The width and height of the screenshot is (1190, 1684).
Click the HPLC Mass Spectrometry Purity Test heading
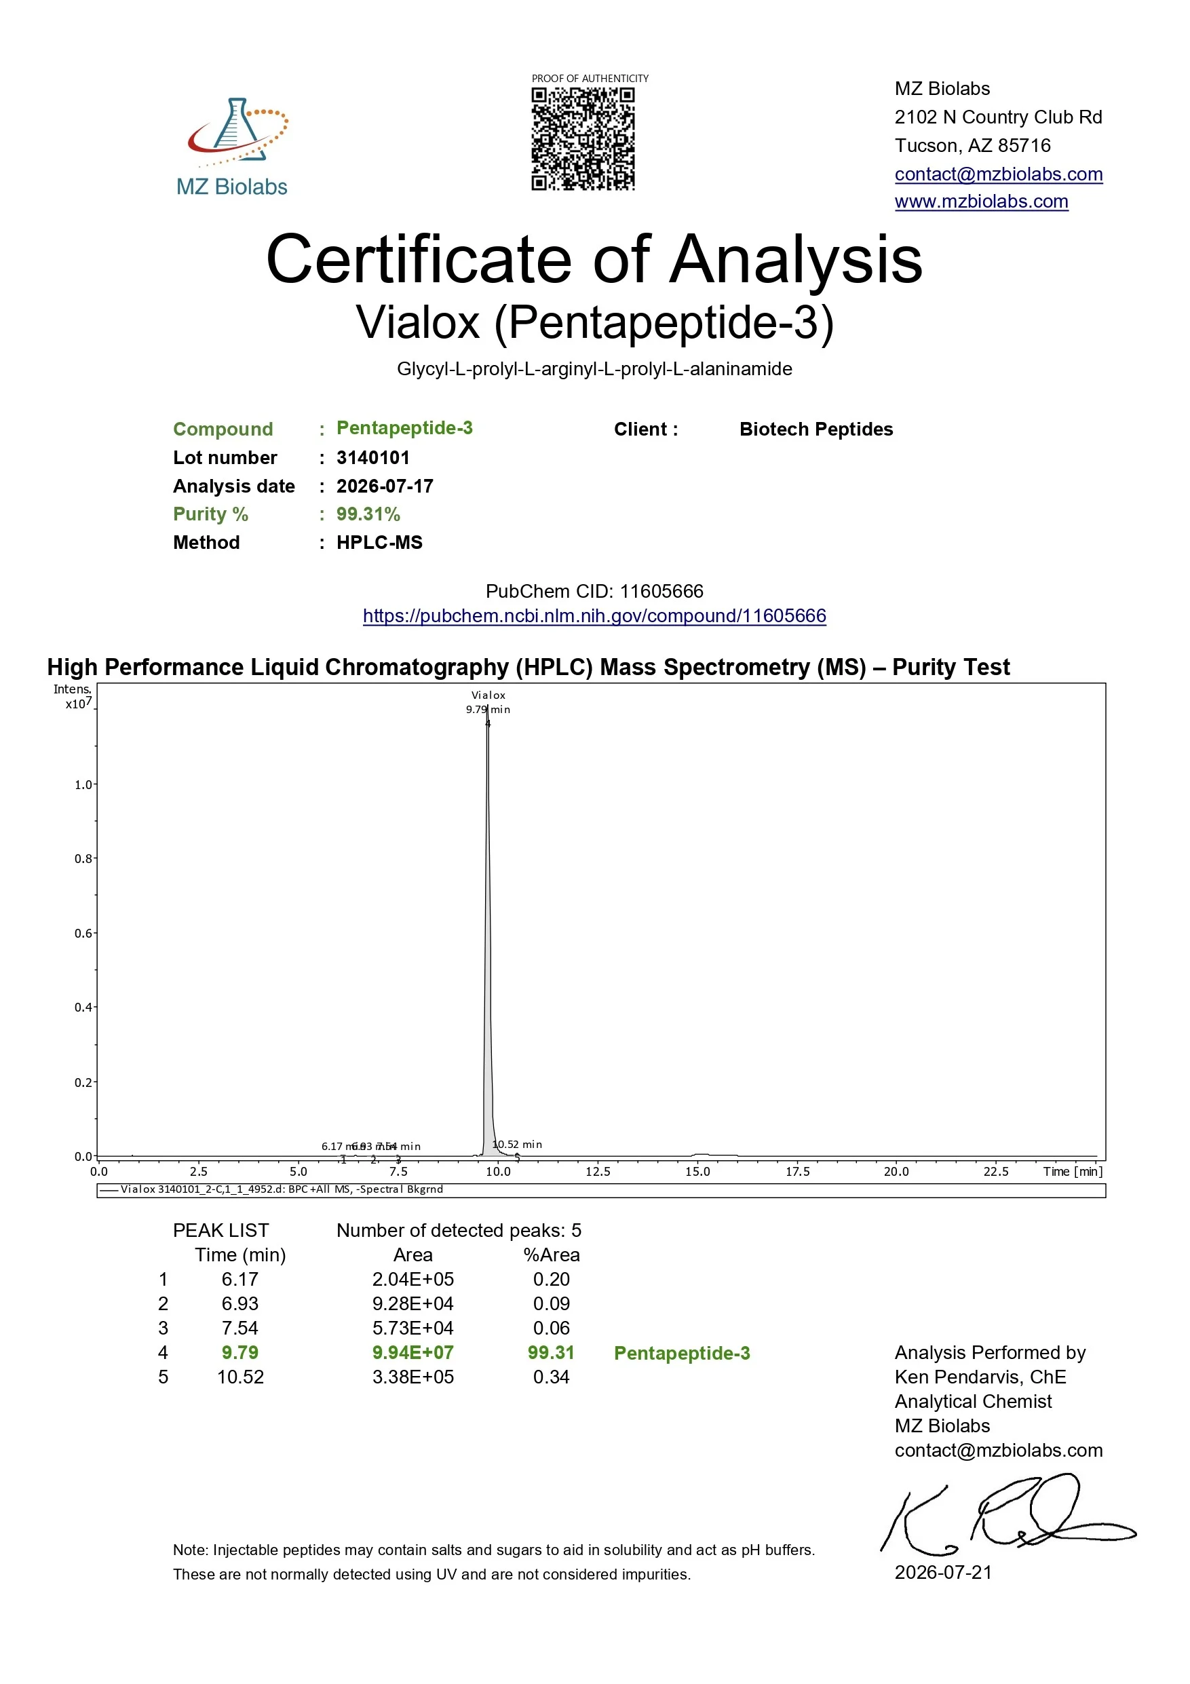point(528,668)
